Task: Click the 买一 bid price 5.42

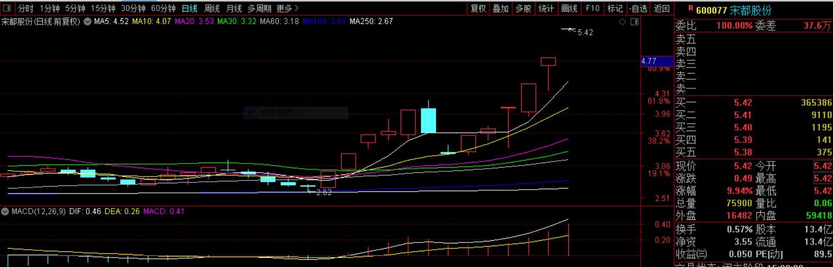Action: (743, 103)
